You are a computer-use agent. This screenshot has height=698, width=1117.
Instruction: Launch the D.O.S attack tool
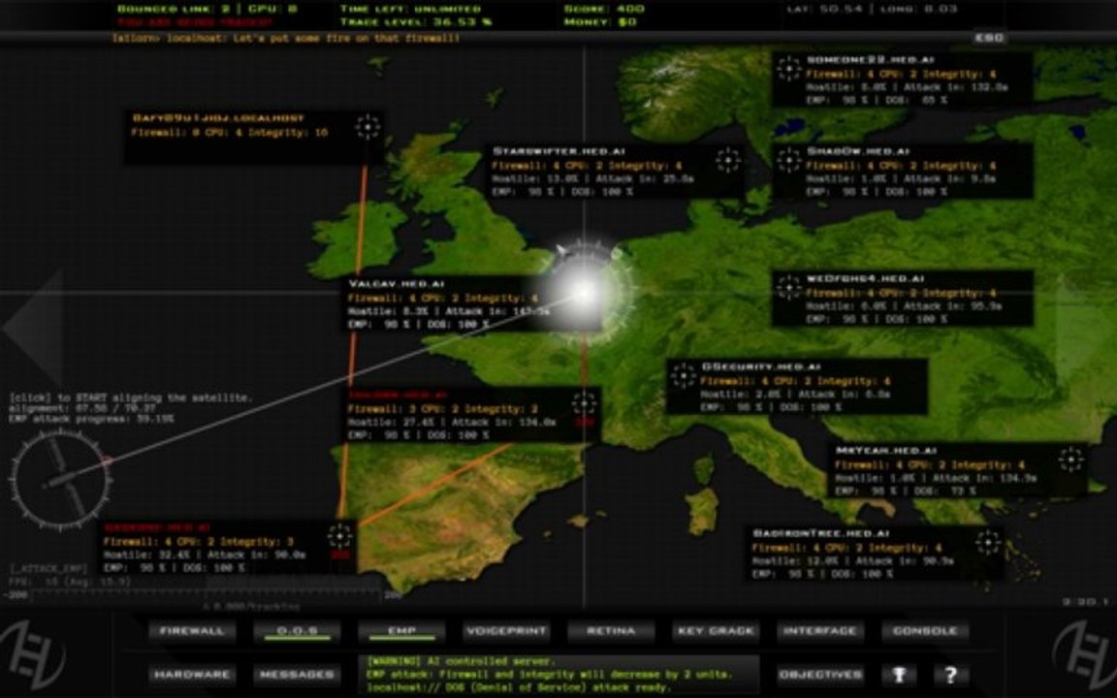tap(297, 631)
